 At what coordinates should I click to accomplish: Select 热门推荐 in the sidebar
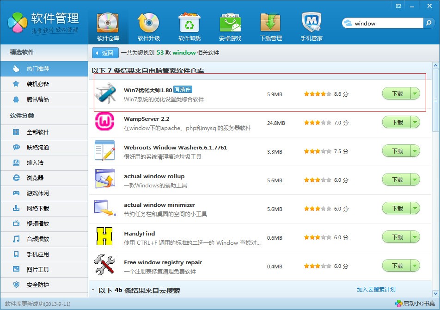[44, 68]
